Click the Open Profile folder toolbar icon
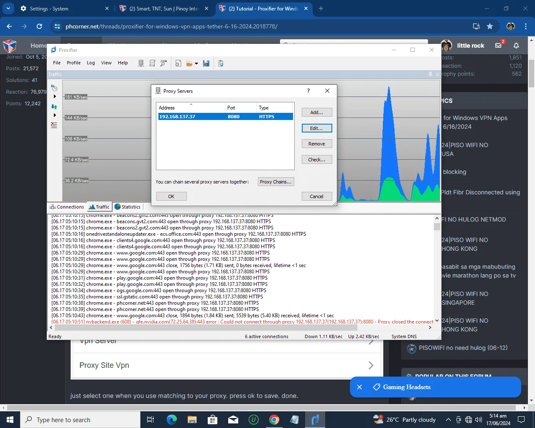The width and height of the screenshot is (535, 428). (189, 64)
